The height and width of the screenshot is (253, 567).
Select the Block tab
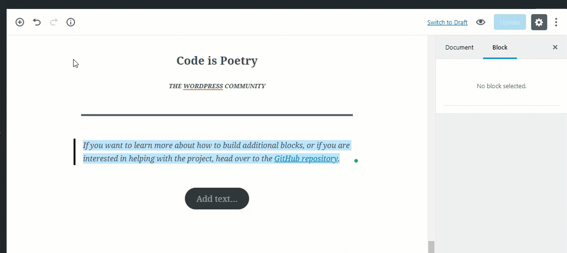click(500, 47)
